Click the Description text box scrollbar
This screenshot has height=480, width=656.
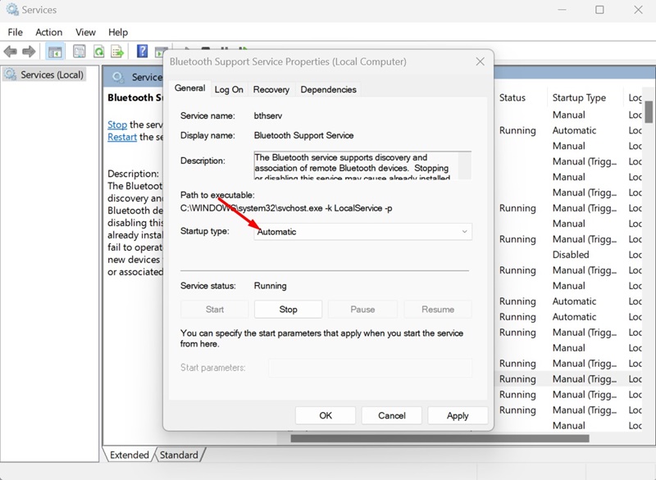(464, 165)
